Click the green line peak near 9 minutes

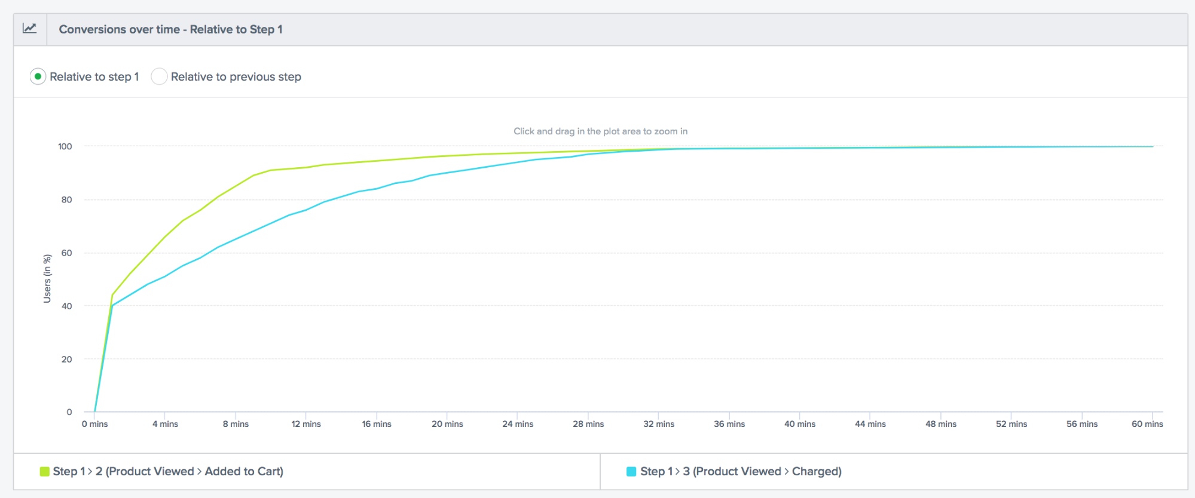(x=253, y=176)
